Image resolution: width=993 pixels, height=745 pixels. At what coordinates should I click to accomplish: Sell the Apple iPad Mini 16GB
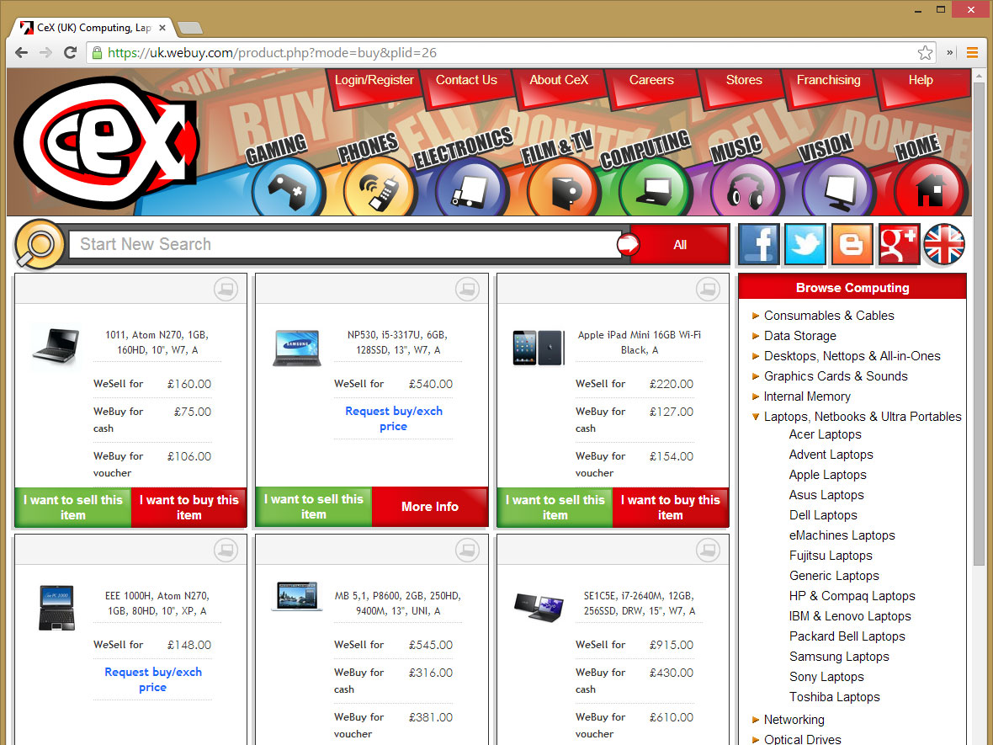pos(555,508)
